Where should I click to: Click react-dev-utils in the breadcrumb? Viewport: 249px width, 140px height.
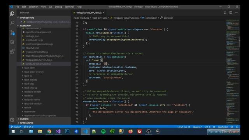click(x=99, y=18)
